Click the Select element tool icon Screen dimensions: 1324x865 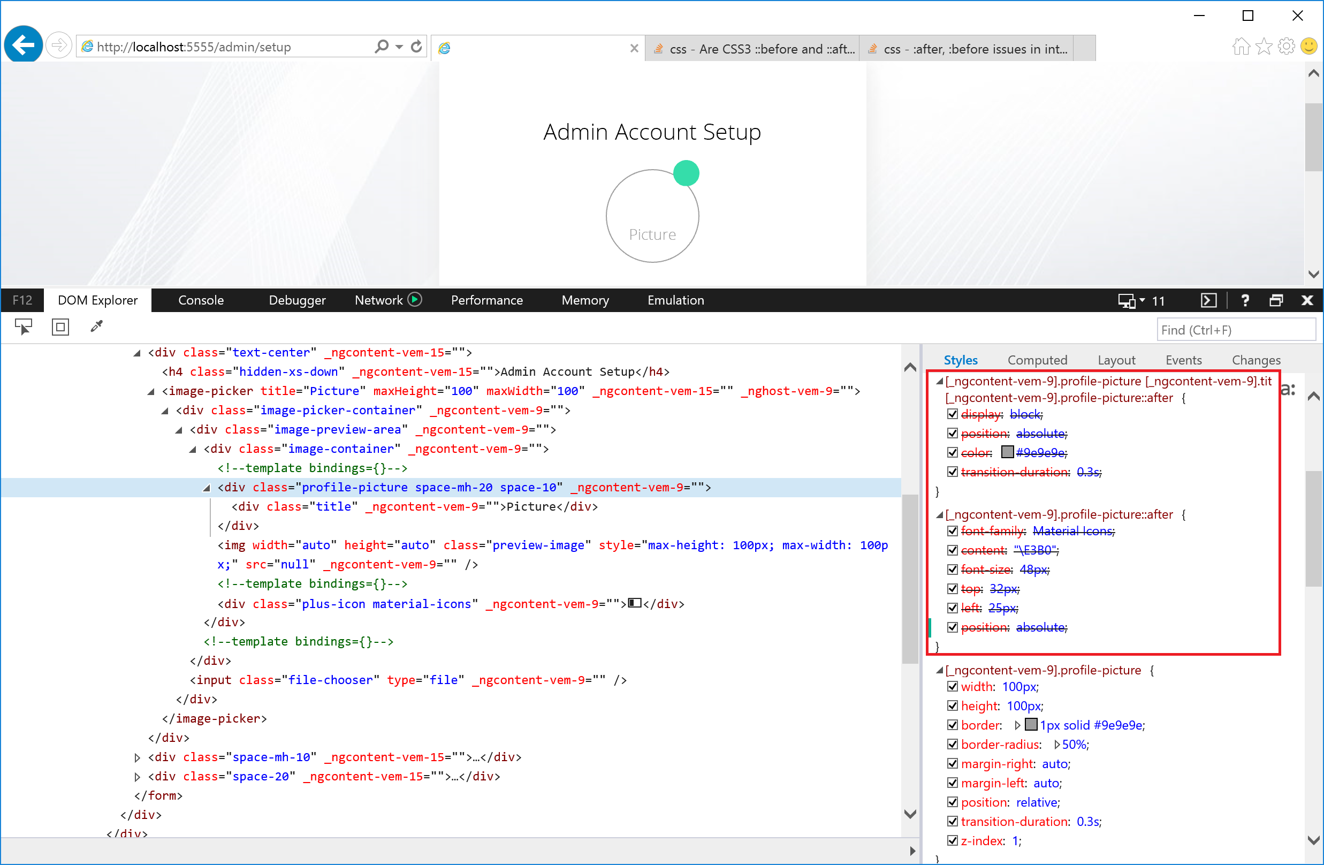click(23, 327)
